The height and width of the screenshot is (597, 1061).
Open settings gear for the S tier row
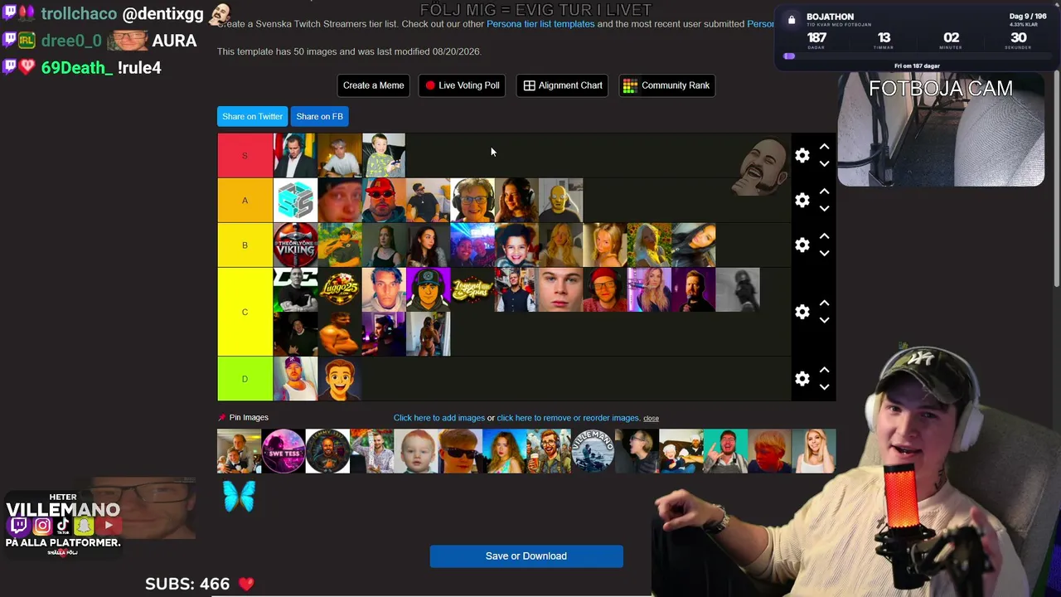(802, 155)
